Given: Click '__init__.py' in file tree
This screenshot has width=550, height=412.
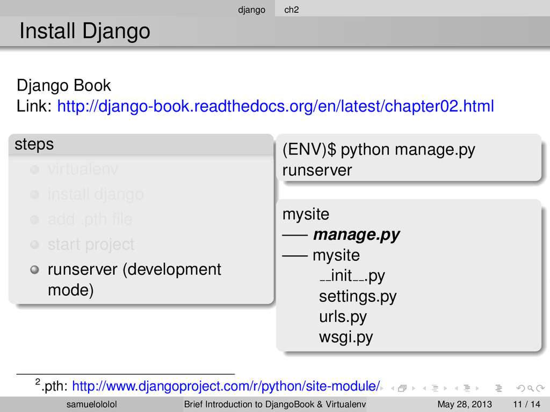Looking at the screenshot, I should pyautogui.click(x=352, y=276).
